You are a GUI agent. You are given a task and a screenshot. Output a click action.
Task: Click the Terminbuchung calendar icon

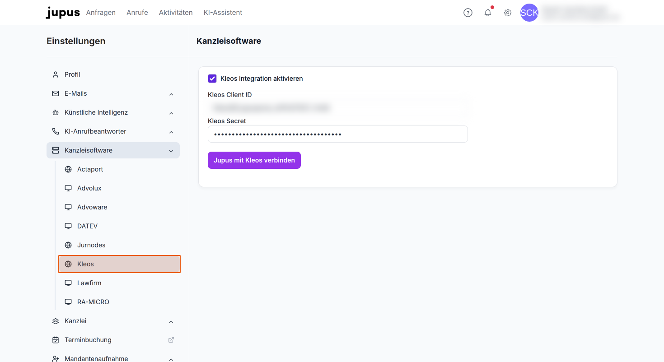pyautogui.click(x=56, y=340)
